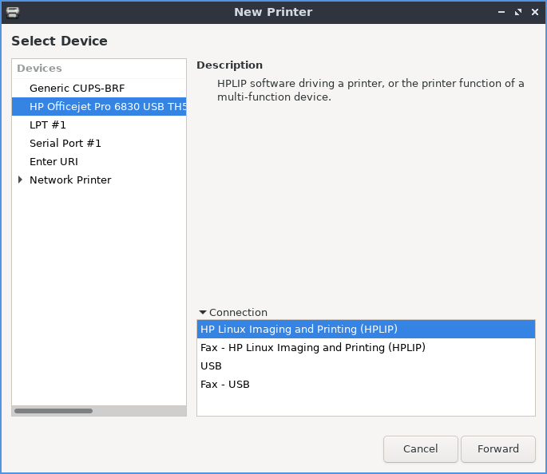Select HP Linux Imaging and Printing connection

[299, 329]
